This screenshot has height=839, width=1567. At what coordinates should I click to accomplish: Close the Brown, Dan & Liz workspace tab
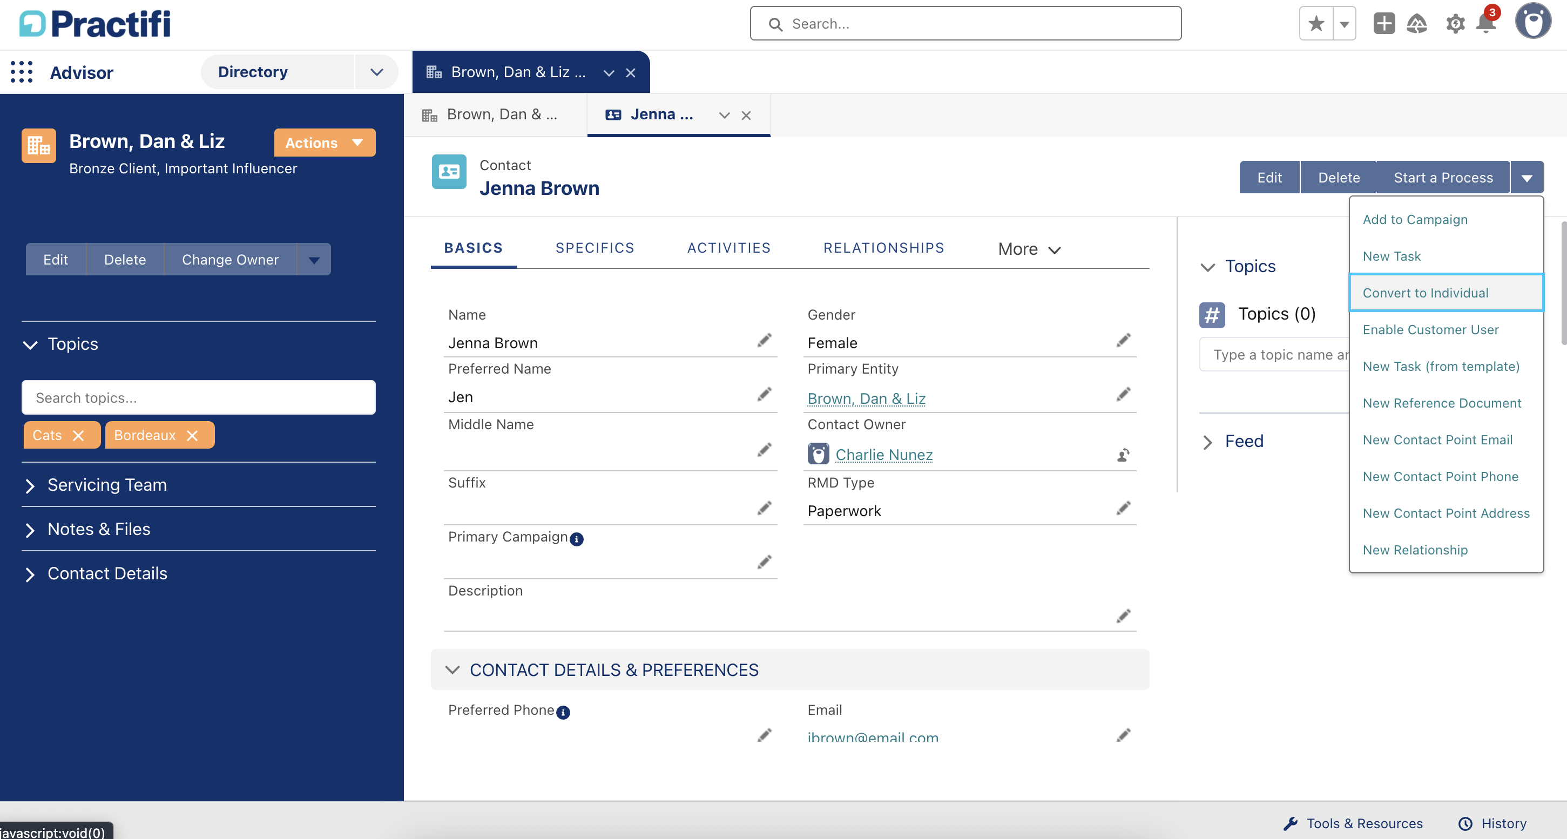[631, 72]
